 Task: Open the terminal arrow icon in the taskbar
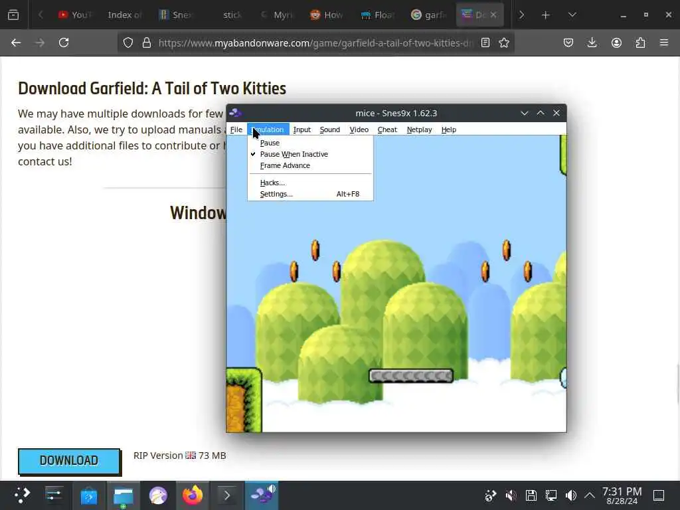pyautogui.click(x=227, y=495)
